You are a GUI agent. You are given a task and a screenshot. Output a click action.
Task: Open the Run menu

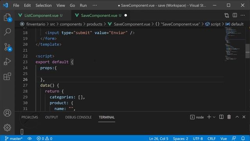point(83,5)
